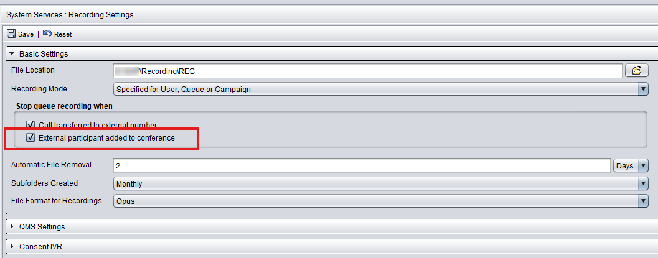Click the Recording Mode dropdown arrow
658x258 pixels.
[x=643, y=89]
